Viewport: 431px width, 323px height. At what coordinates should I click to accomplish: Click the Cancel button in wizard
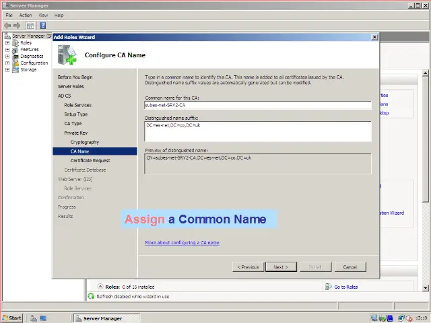pyautogui.click(x=350, y=267)
